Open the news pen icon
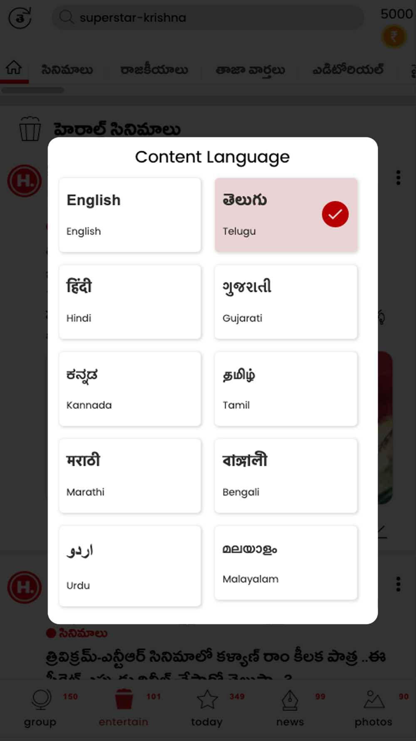The width and height of the screenshot is (416, 741). 290,700
